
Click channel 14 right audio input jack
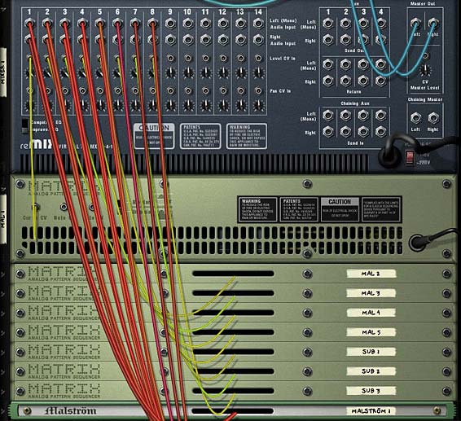[258, 40]
